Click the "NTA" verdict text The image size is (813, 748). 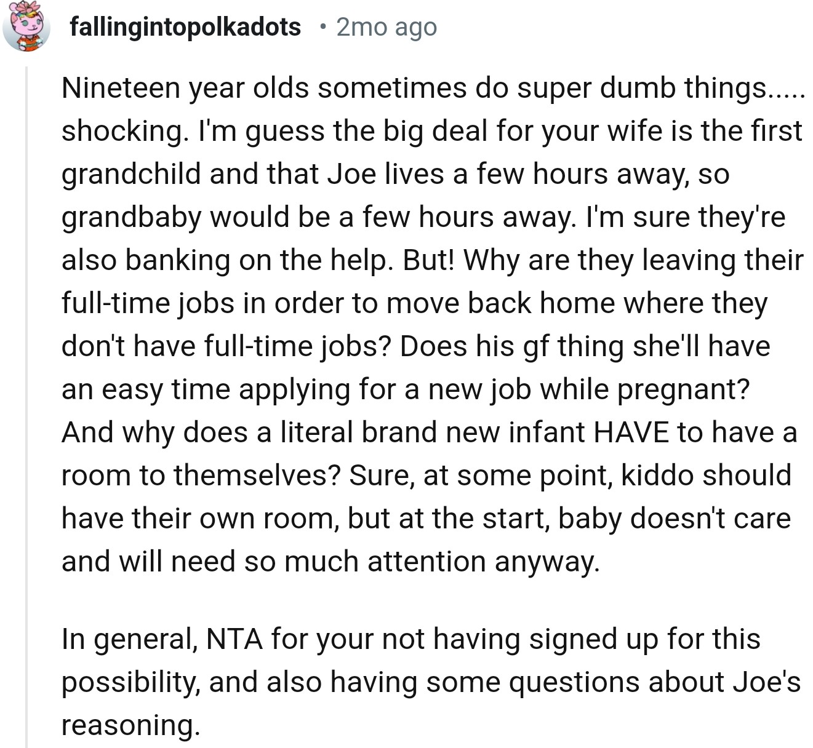click(234, 639)
